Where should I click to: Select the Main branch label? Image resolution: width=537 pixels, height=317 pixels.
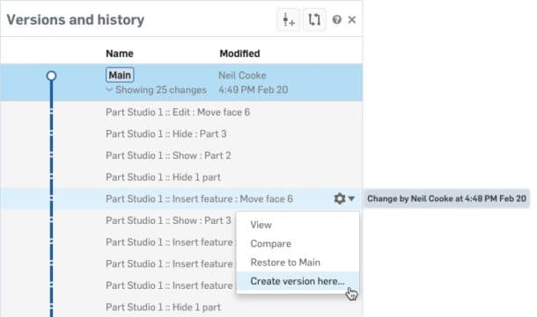120,75
